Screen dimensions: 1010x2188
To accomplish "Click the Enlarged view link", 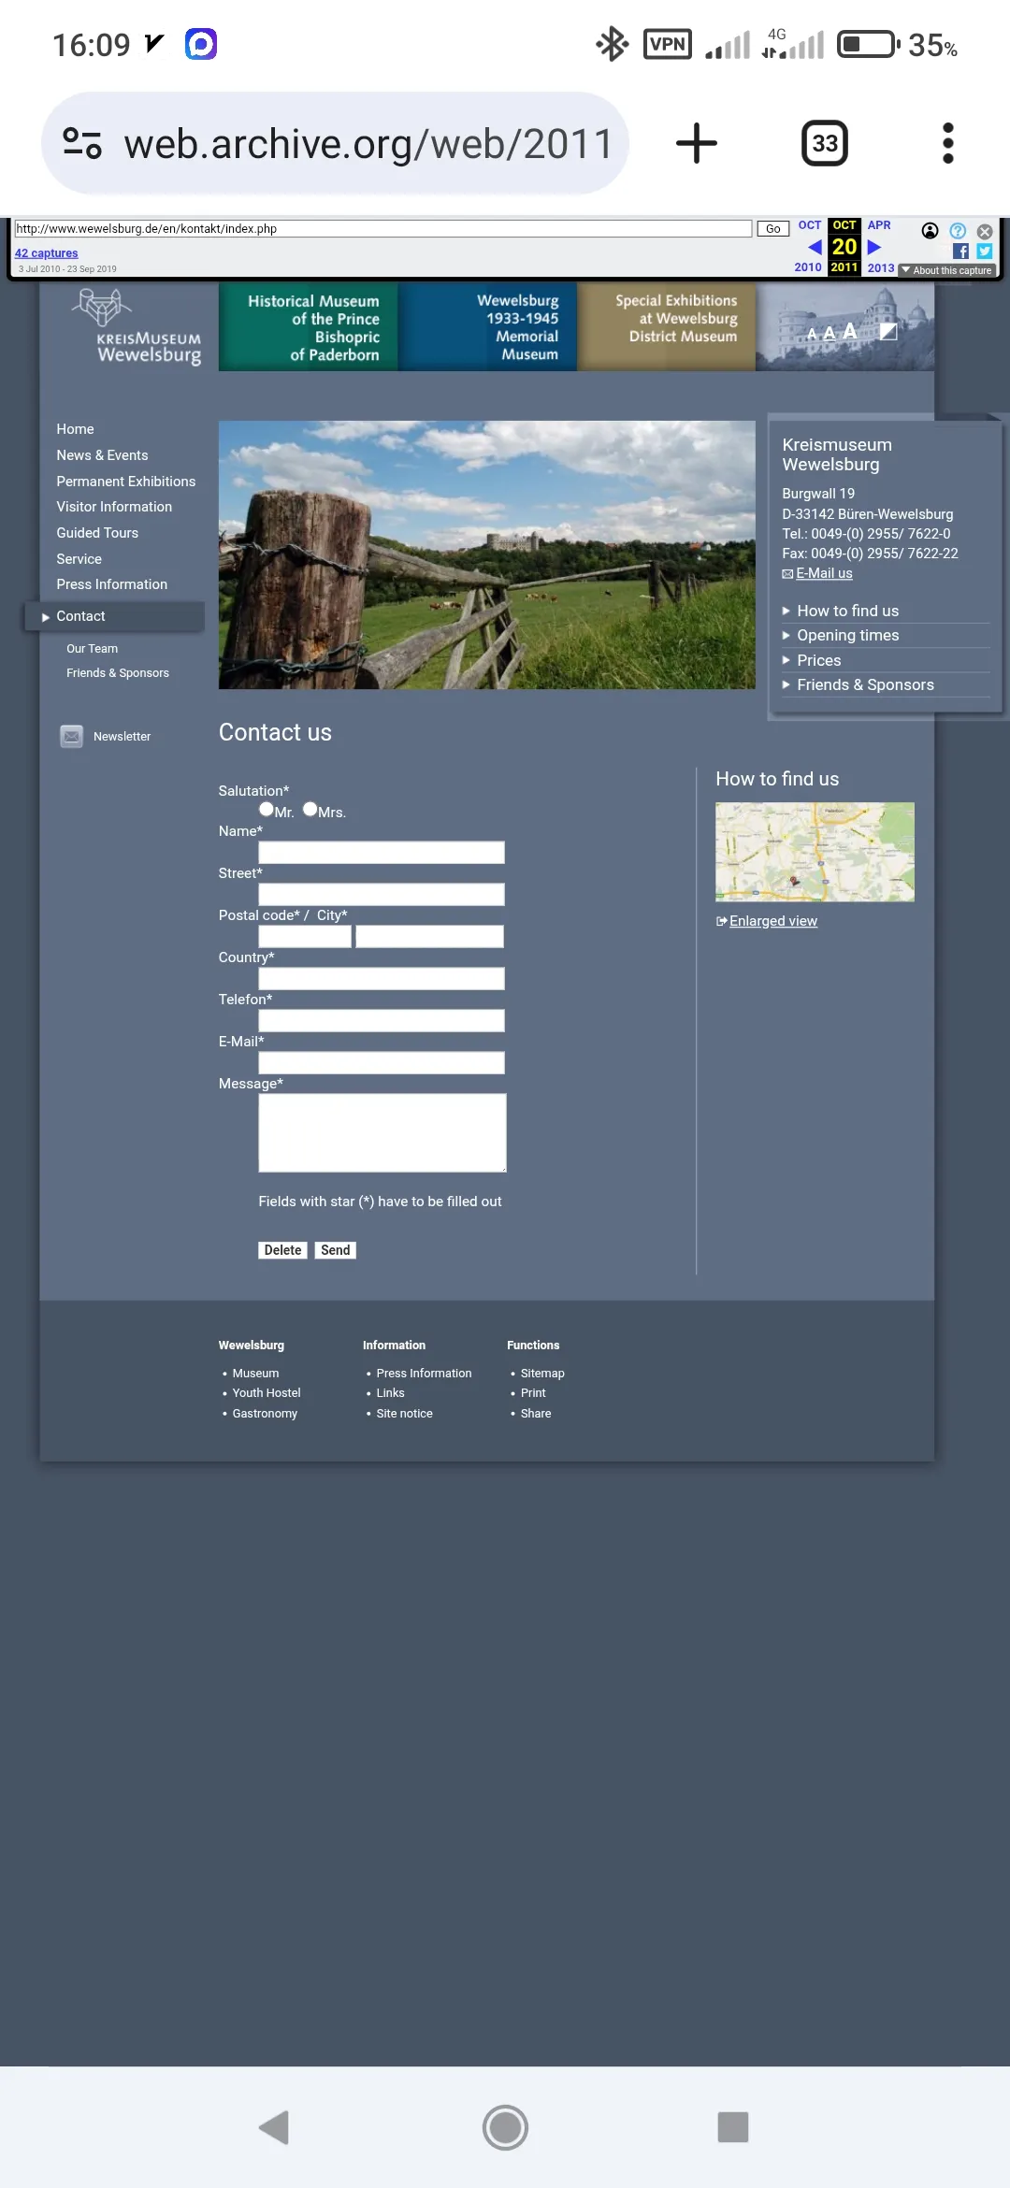I will click(x=772, y=921).
